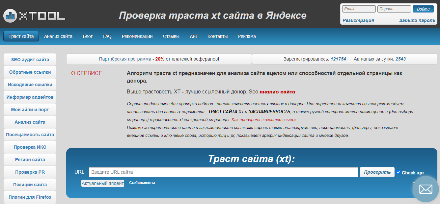Click the Пароль password field

pyautogui.click(x=394, y=9)
